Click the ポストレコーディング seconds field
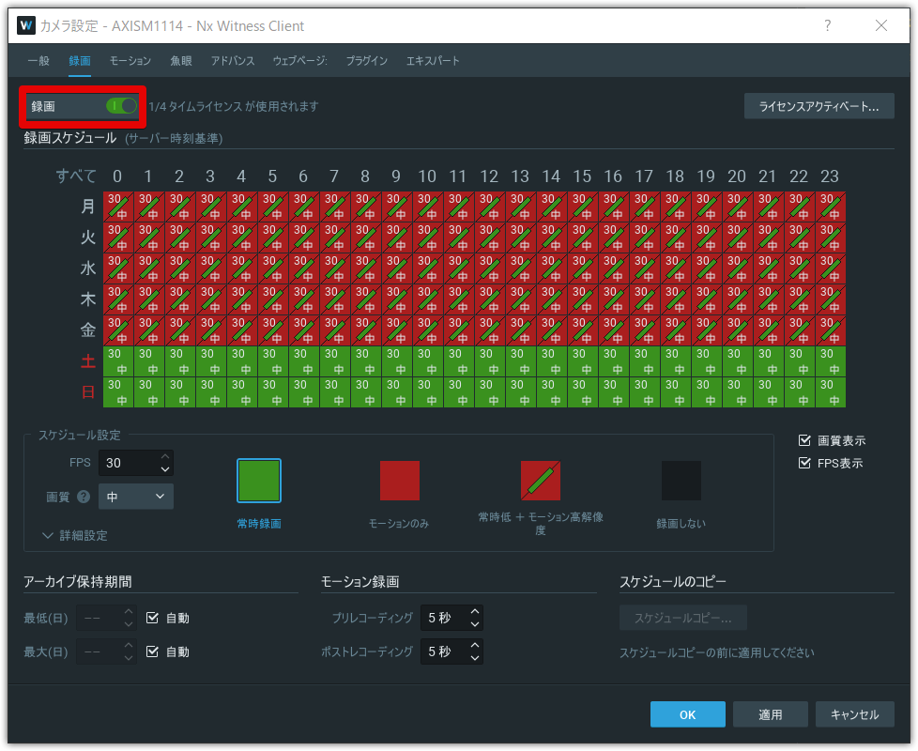918x751 pixels. pos(441,651)
